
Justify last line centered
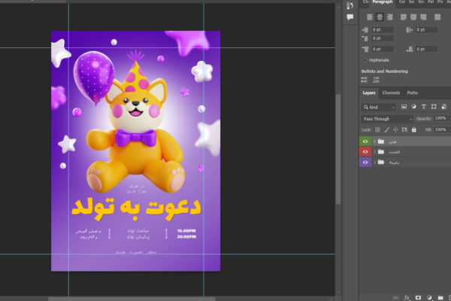tap(413, 17)
